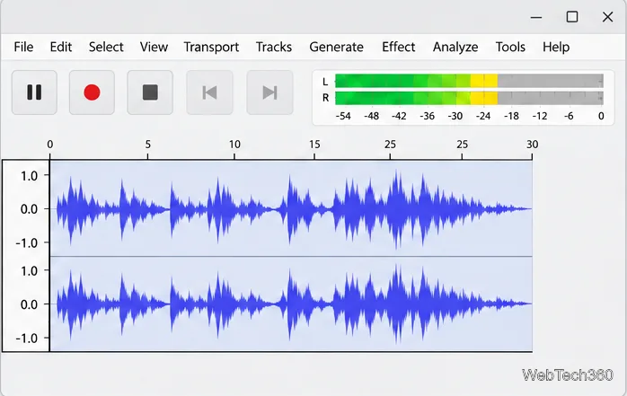Open the Generate menu
Image resolution: width=627 pixels, height=396 pixels.
click(x=336, y=48)
